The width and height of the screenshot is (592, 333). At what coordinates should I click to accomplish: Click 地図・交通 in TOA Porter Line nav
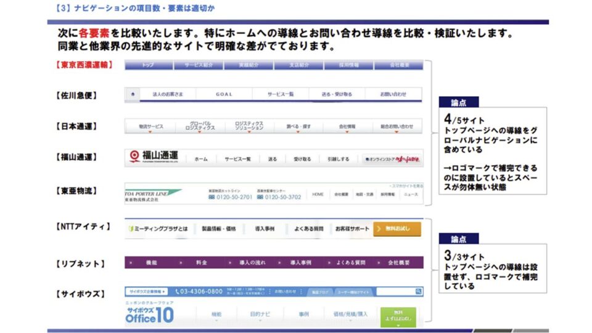pos(364,194)
